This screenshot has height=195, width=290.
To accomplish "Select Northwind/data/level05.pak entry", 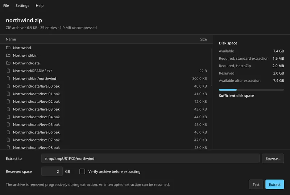I will click(x=106, y=125).
